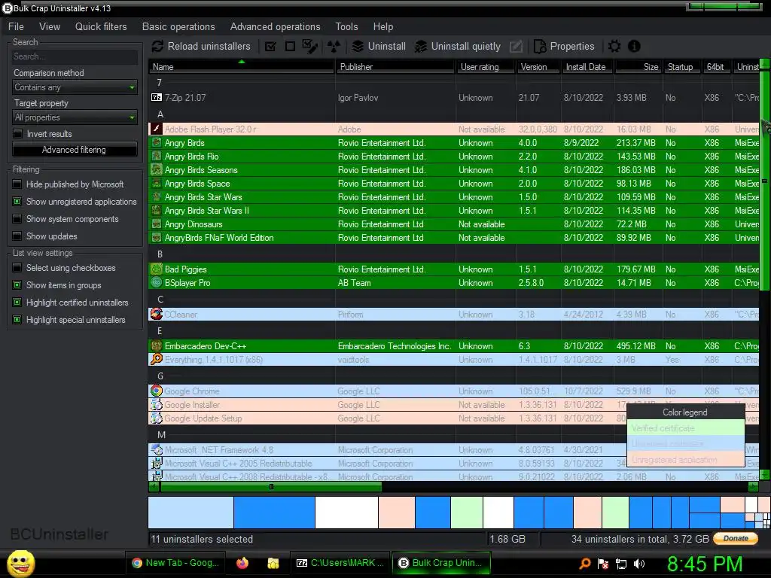The image size is (771, 578).
Task: Click the Verified certificate legend swatch
Action: click(686, 428)
